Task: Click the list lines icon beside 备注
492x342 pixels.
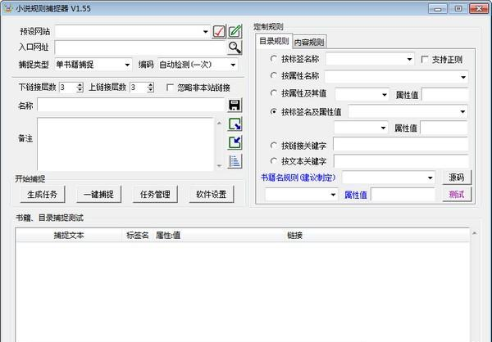Action: 235,162
